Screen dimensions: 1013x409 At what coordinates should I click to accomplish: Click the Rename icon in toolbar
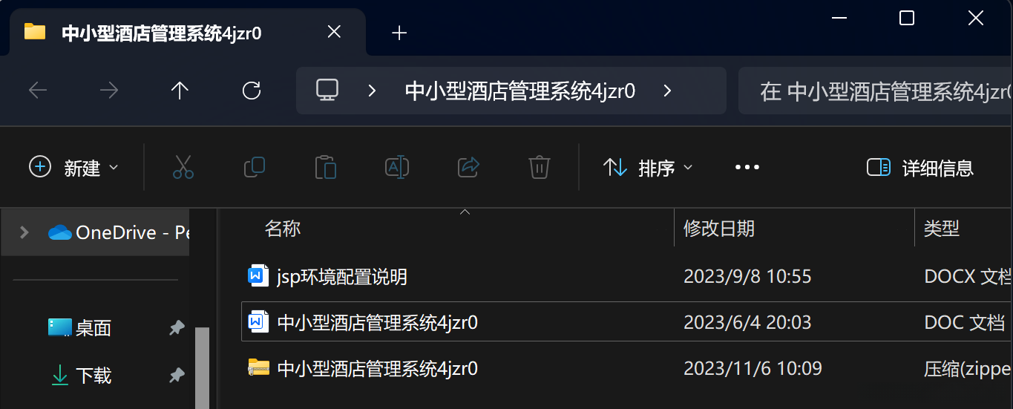pos(397,167)
